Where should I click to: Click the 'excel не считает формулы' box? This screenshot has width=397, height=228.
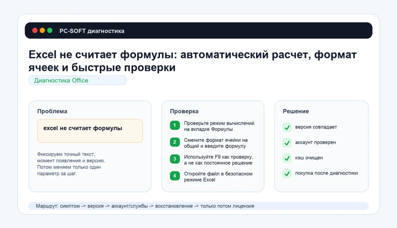click(x=90, y=131)
